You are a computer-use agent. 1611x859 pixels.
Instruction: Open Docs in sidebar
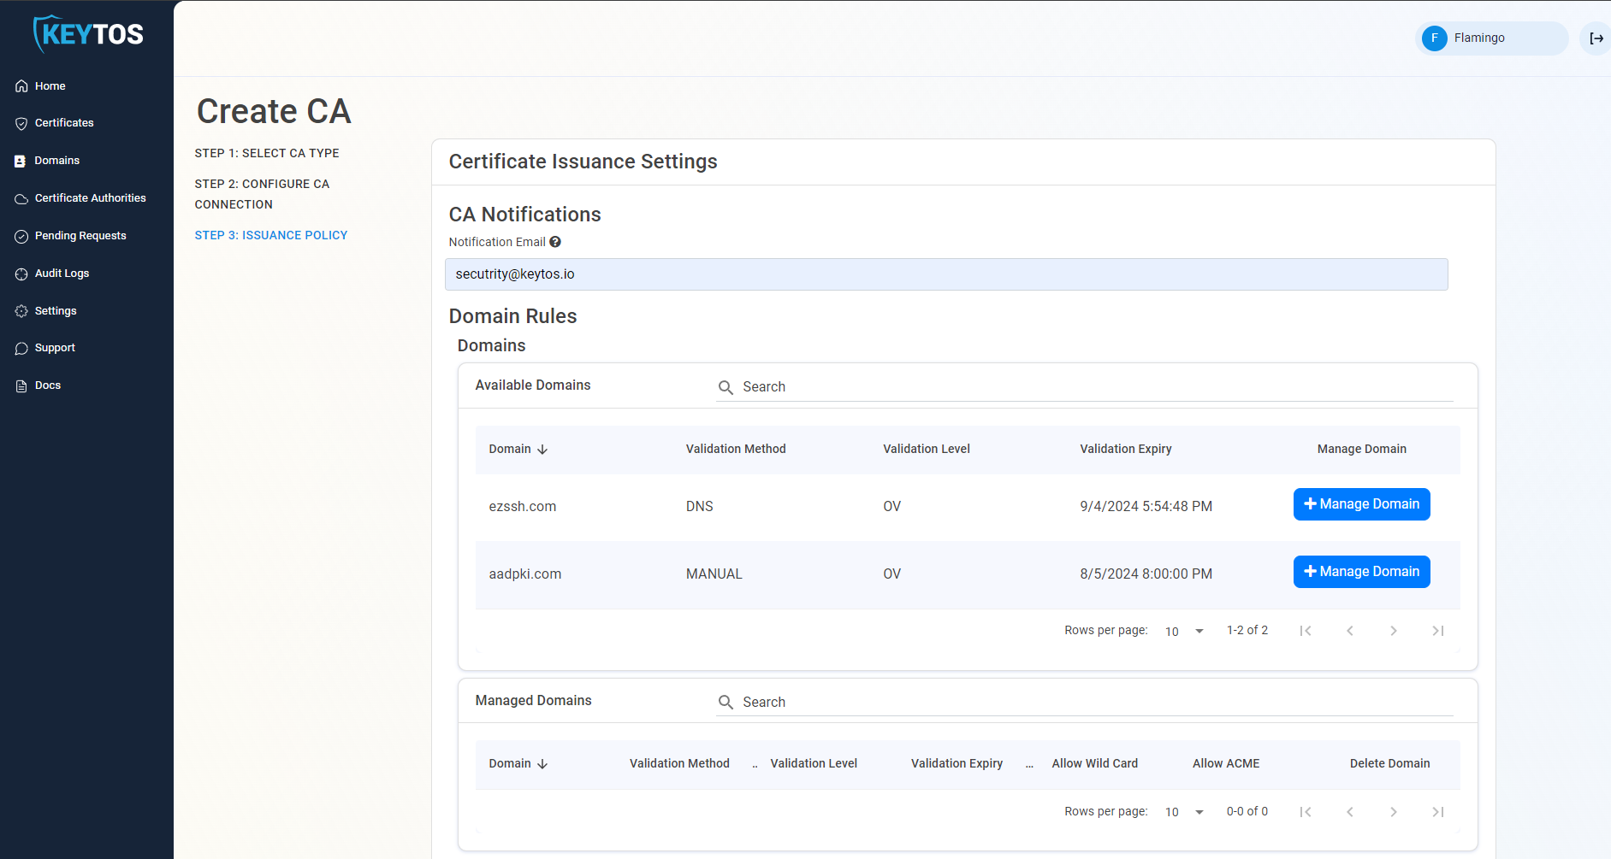(48, 385)
